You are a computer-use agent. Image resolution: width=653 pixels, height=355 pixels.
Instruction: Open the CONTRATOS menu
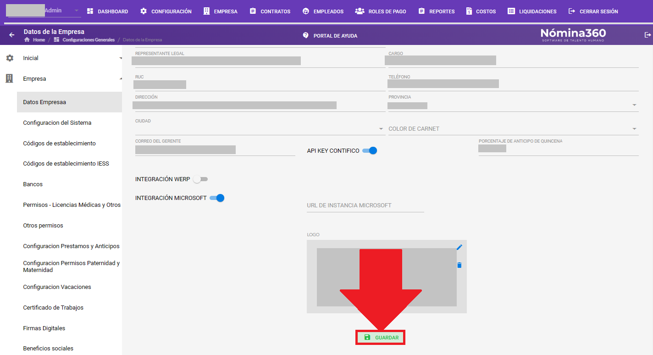pyautogui.click(x=270, y=11)
